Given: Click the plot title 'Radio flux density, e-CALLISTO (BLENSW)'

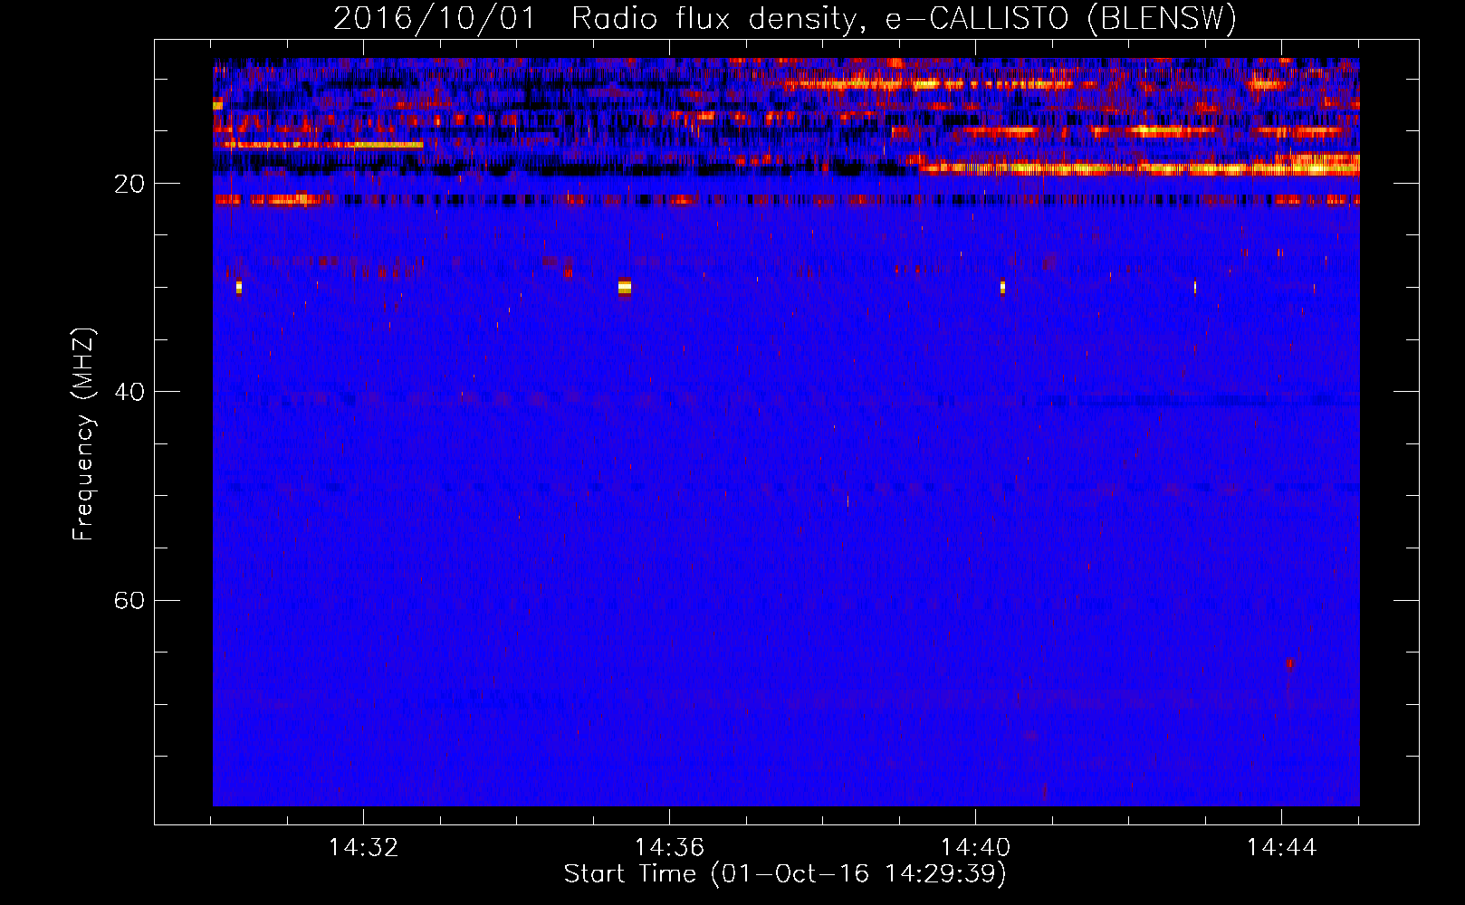Looking at the screenshot, I should tap(904, 18).
